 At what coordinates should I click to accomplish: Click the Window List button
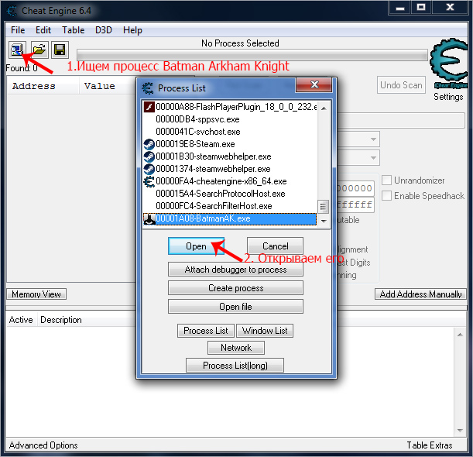click(x=265, y=331)
